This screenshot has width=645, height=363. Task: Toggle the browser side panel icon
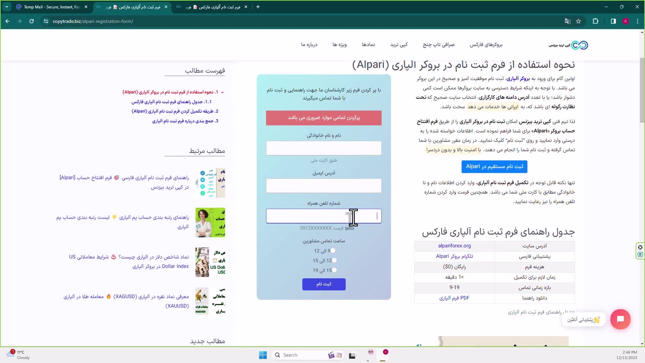(x=613, y=21)
